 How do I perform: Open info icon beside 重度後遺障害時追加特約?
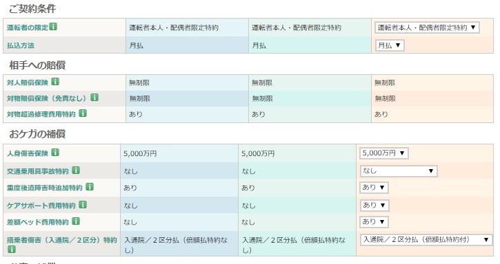[x=90, y=187]
